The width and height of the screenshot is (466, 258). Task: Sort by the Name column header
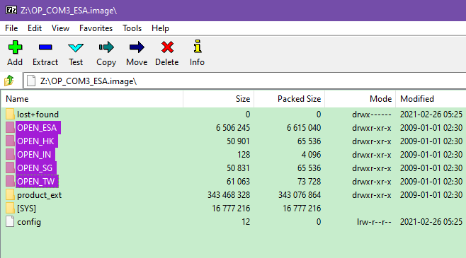point(92,99)
